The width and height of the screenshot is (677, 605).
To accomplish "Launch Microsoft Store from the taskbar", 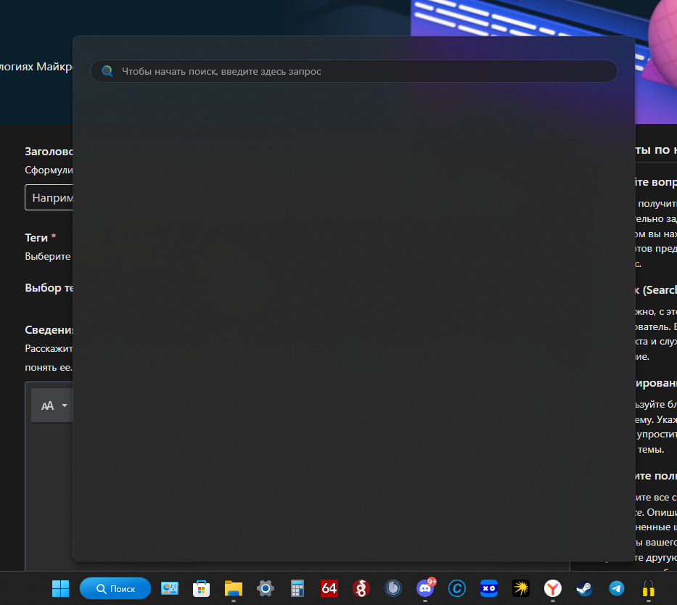I will tap(201, 588).
